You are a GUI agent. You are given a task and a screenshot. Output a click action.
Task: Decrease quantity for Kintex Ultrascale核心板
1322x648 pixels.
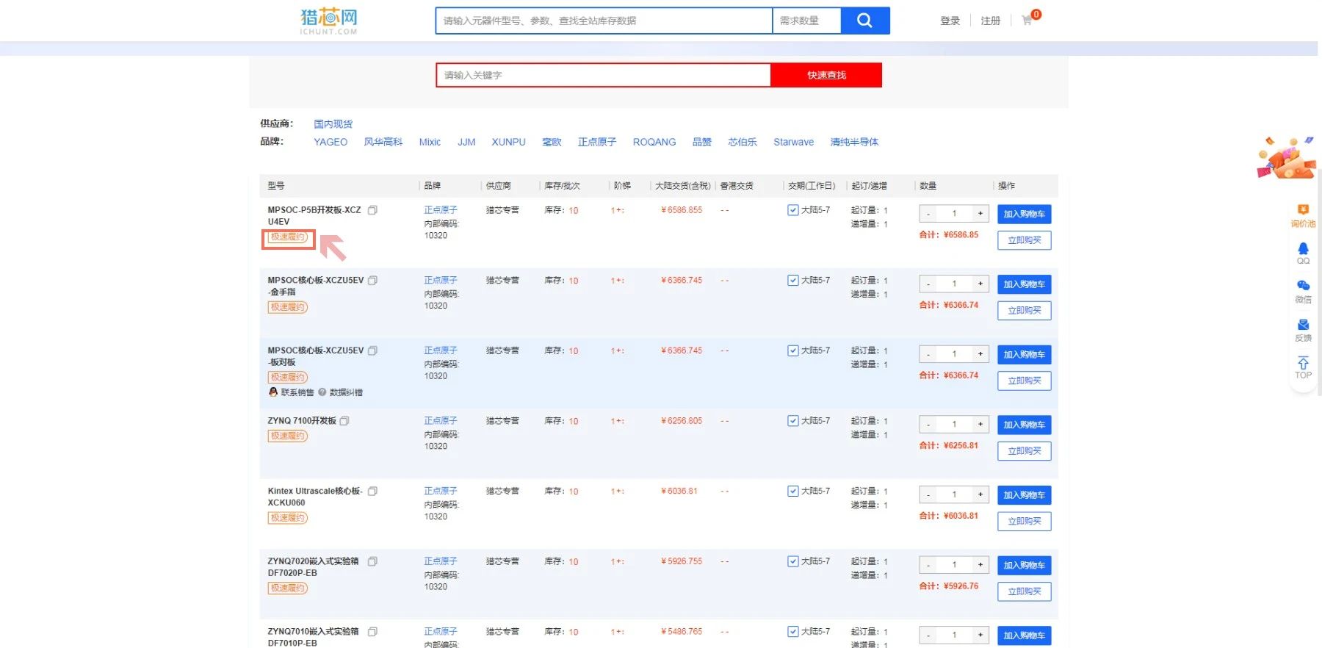[928, 494]
